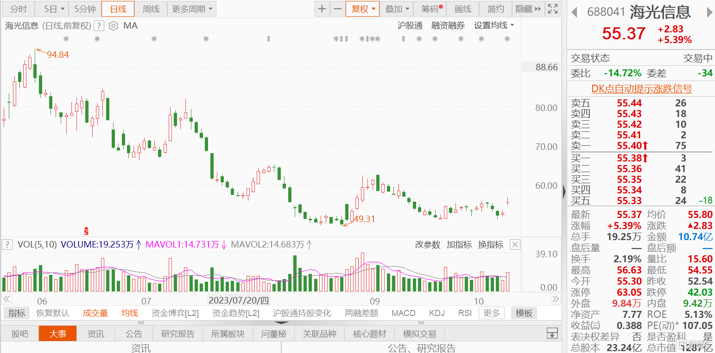
Task: Click the 换指标 link
Action: [491, 245]
